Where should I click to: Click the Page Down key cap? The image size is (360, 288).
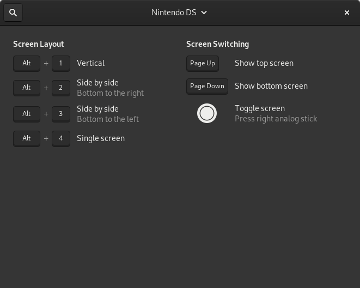[207, 86]
